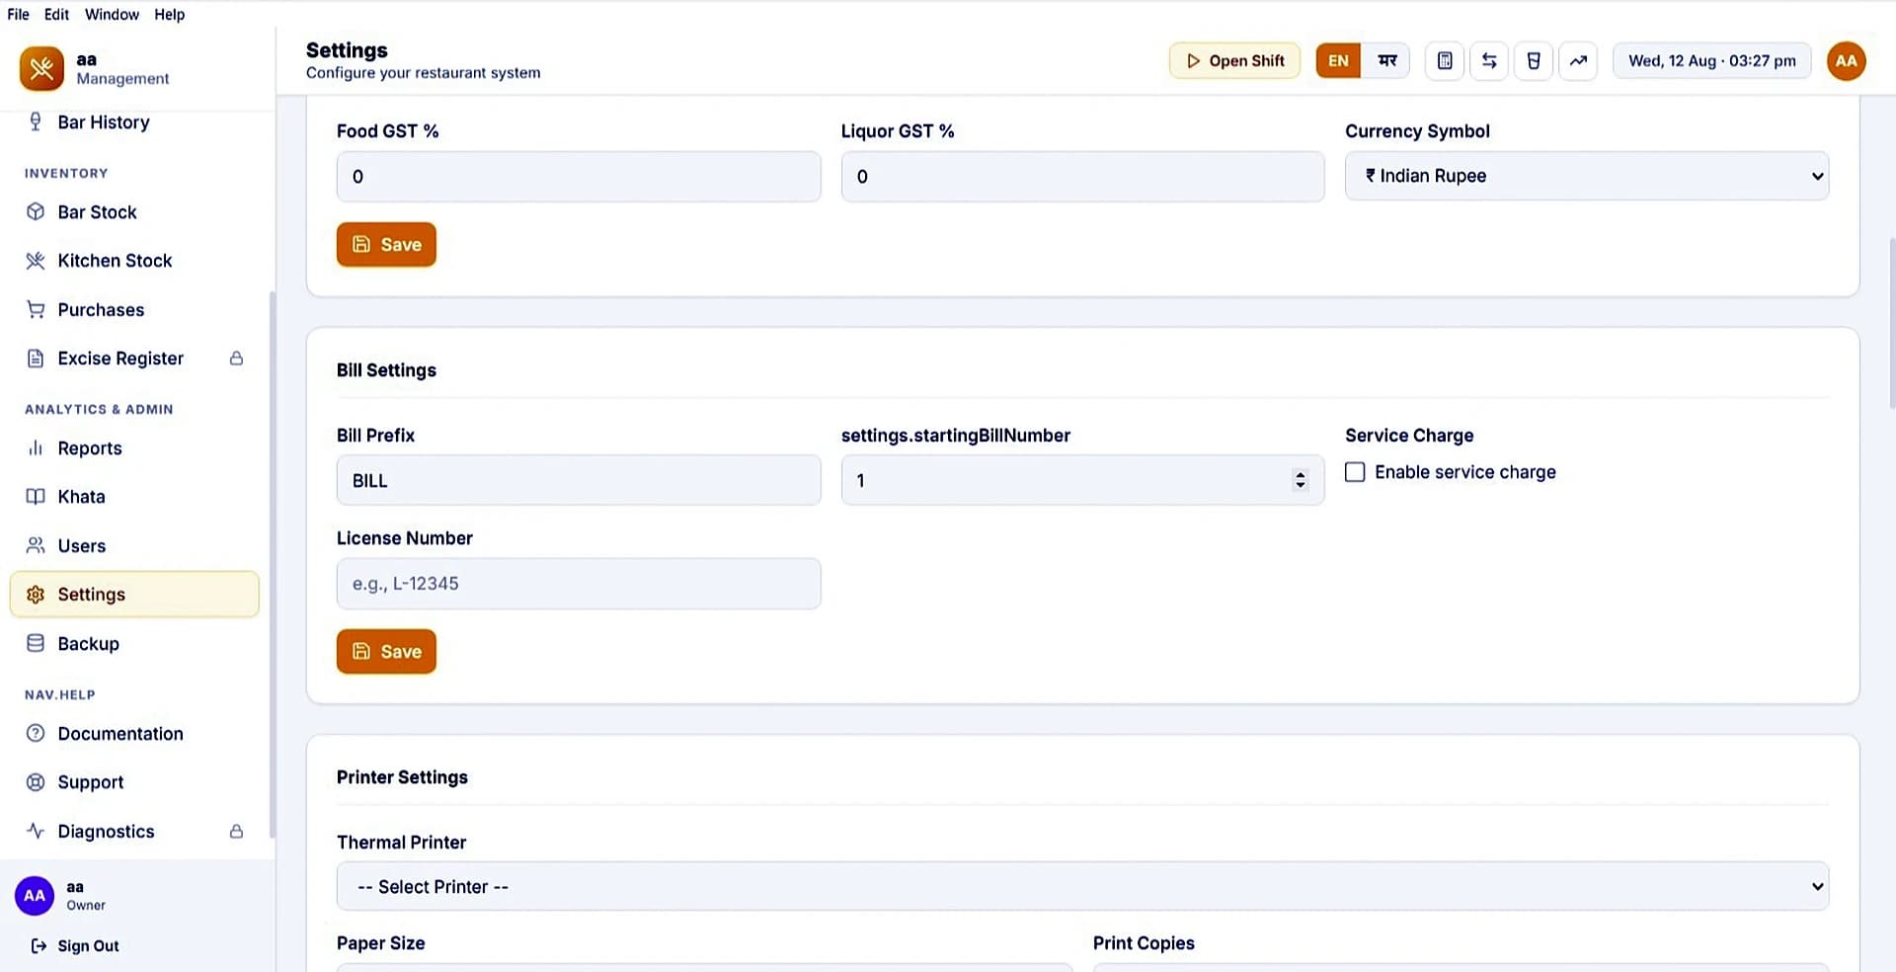Screen dimensions: 1896x972
Task: Click the purple AA owner avatar
Action: click(35, 896)
